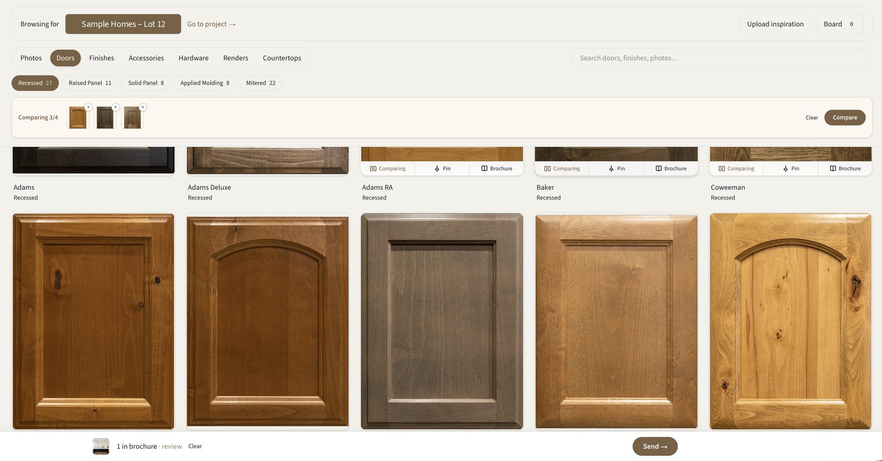
Task: Open the gray recessed door image
Action: click(x=442, y=321)
